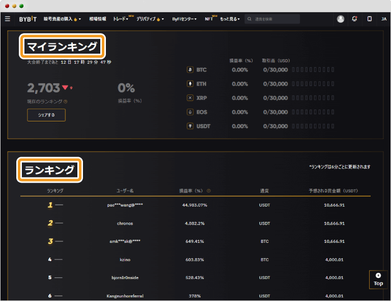Click help icon beside 損益率 column header

click(209, 191)
